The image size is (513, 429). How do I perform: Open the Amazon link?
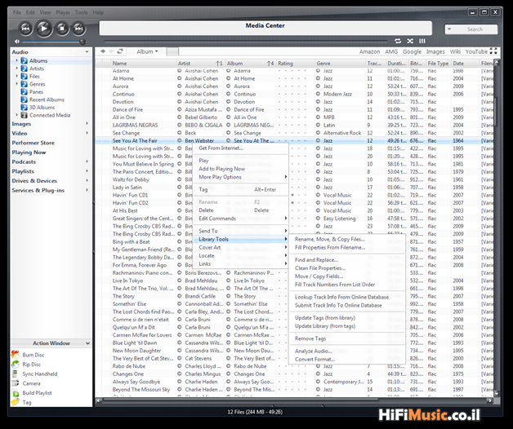point(369,51)
